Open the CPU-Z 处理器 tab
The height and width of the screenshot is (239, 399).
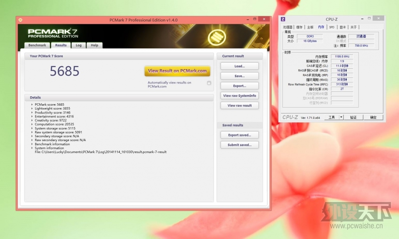[288, 27]
